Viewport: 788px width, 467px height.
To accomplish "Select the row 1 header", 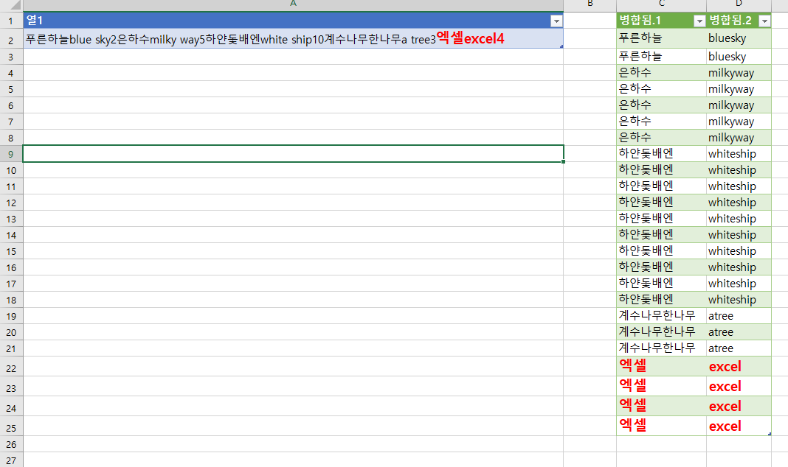I will click(11, 21).
